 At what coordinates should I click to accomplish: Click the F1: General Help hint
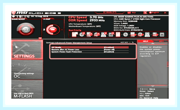click(149, 98)
